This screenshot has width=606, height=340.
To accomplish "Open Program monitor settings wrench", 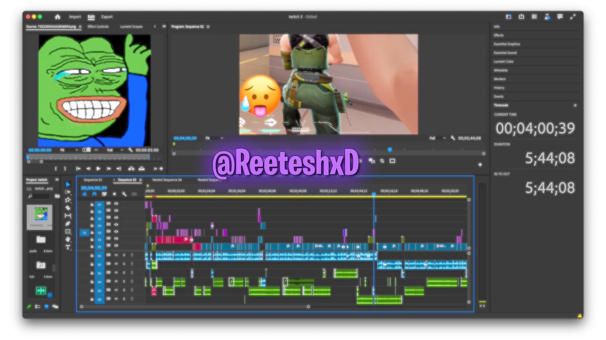I will pyautogui.click(x=453, y=138).
